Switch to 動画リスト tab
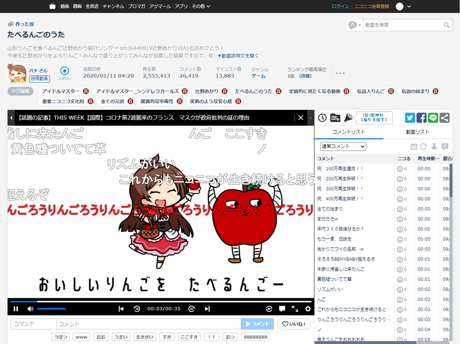Screen dimensions: 460x344 click(417, 132)
